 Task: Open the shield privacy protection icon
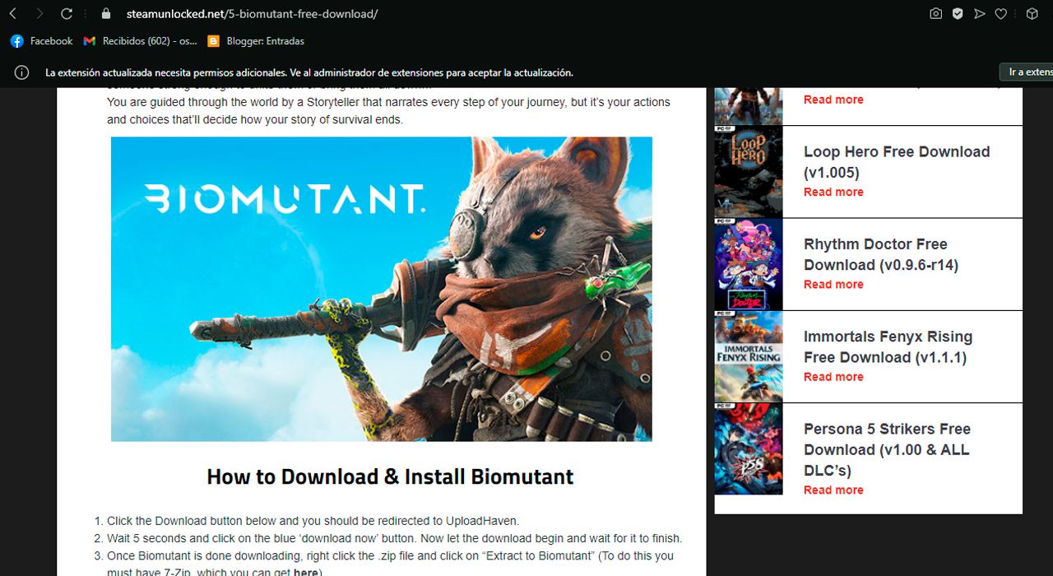tap(958, 14)
